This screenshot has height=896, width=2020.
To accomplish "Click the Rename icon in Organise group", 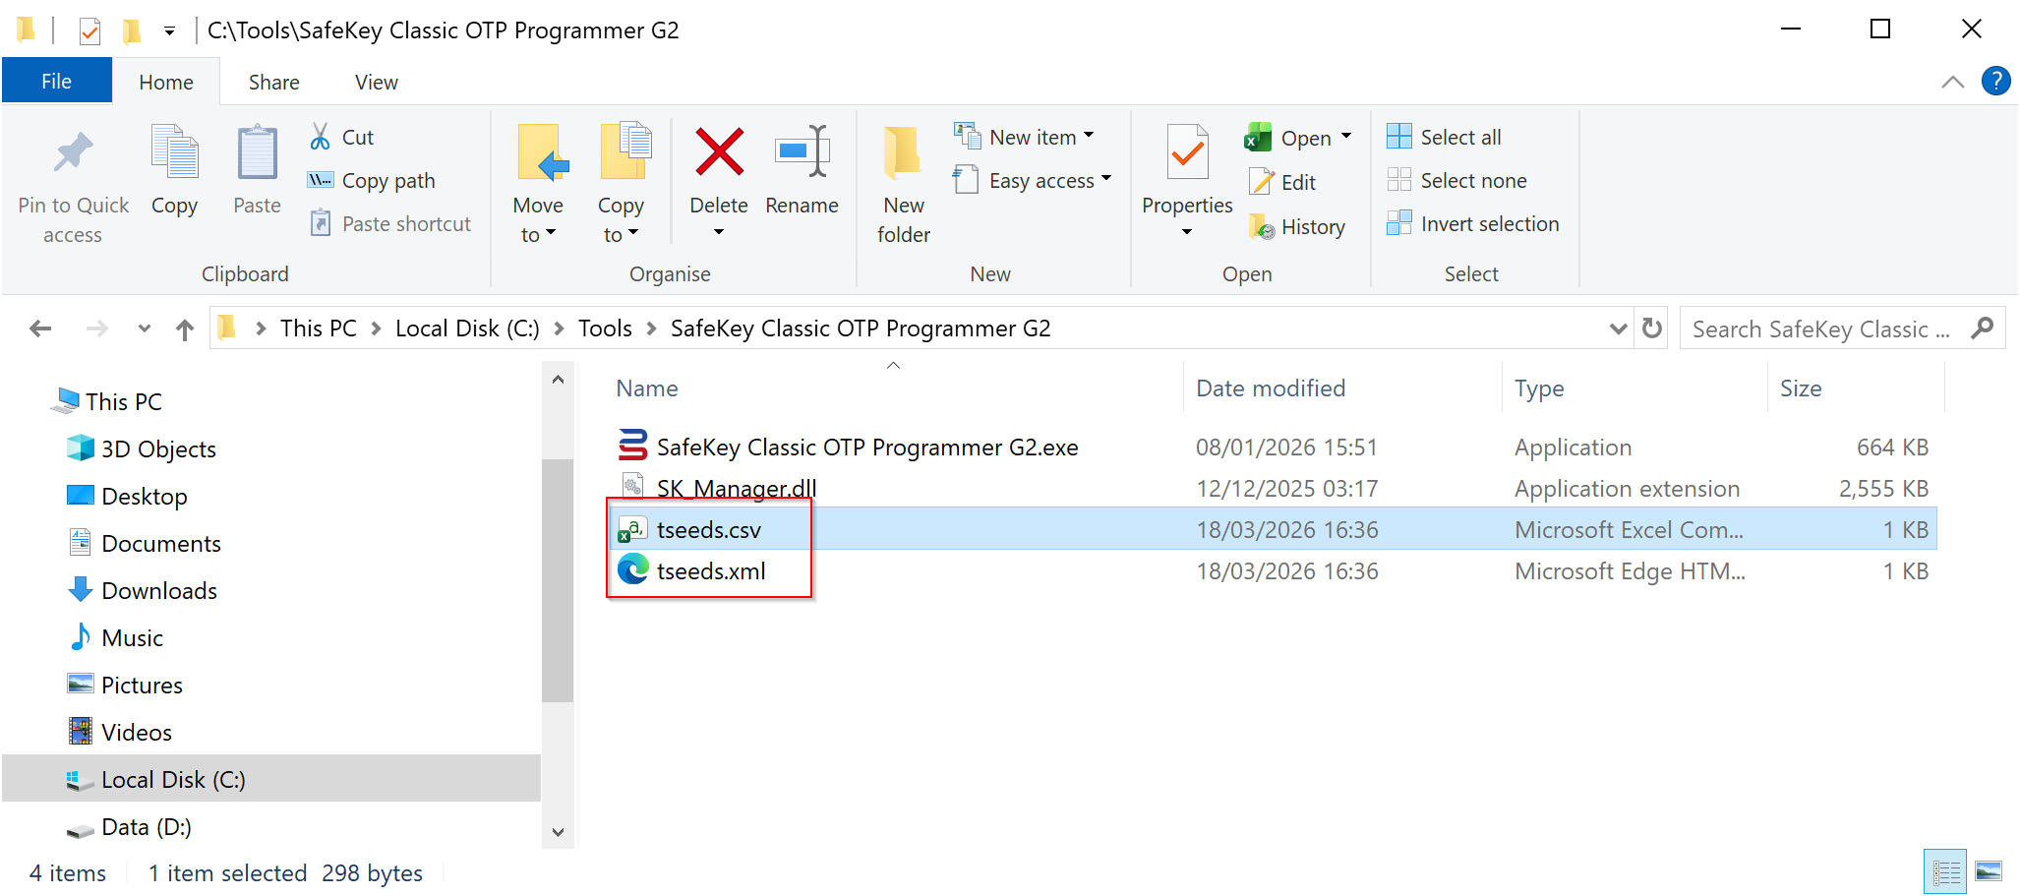I will pyautogui.click(x=802, y=153).
